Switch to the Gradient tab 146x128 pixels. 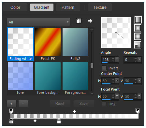42,7
